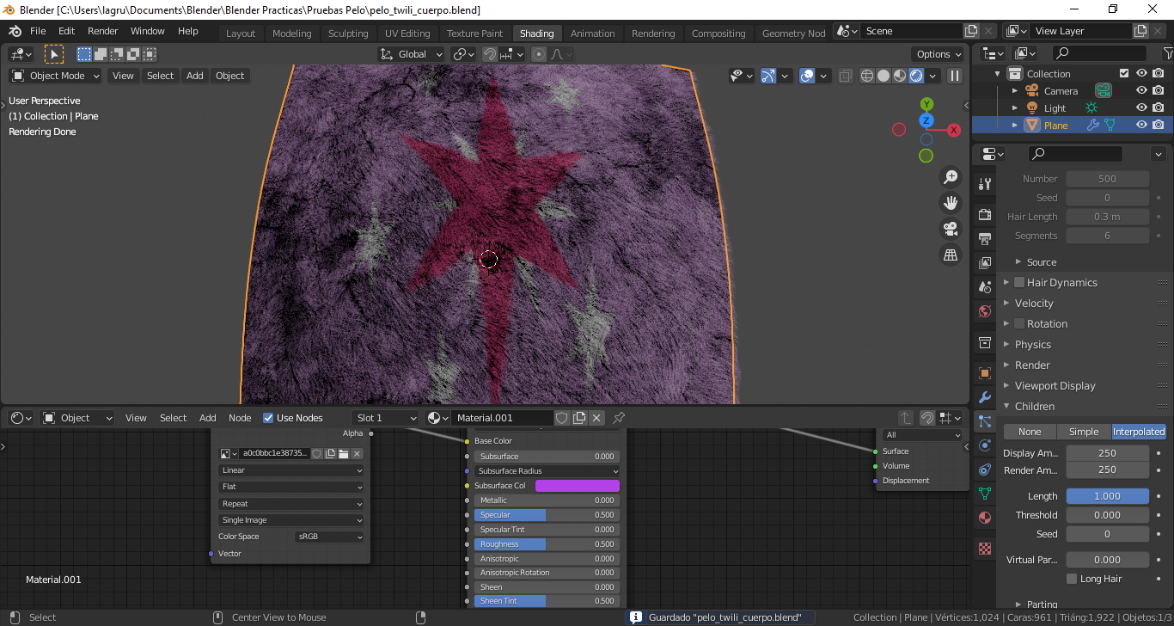Open the Output properties tab
The width and height of the screenshot is (1174, 626).
985,238
